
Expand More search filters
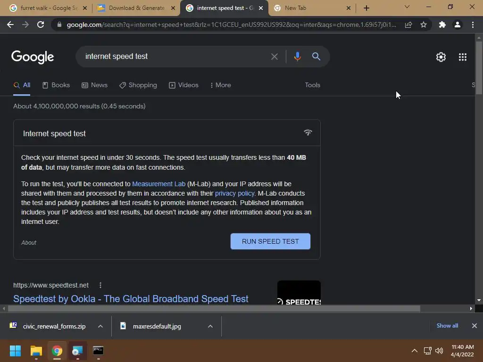coord(220,85)
